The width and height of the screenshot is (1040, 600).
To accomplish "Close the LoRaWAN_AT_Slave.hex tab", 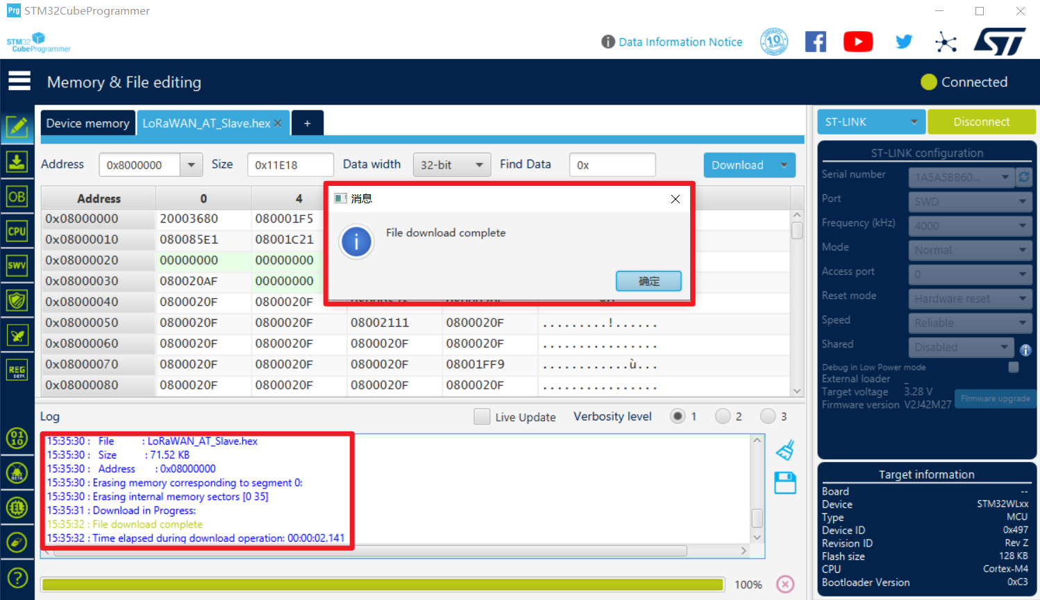I will [278, 123].
